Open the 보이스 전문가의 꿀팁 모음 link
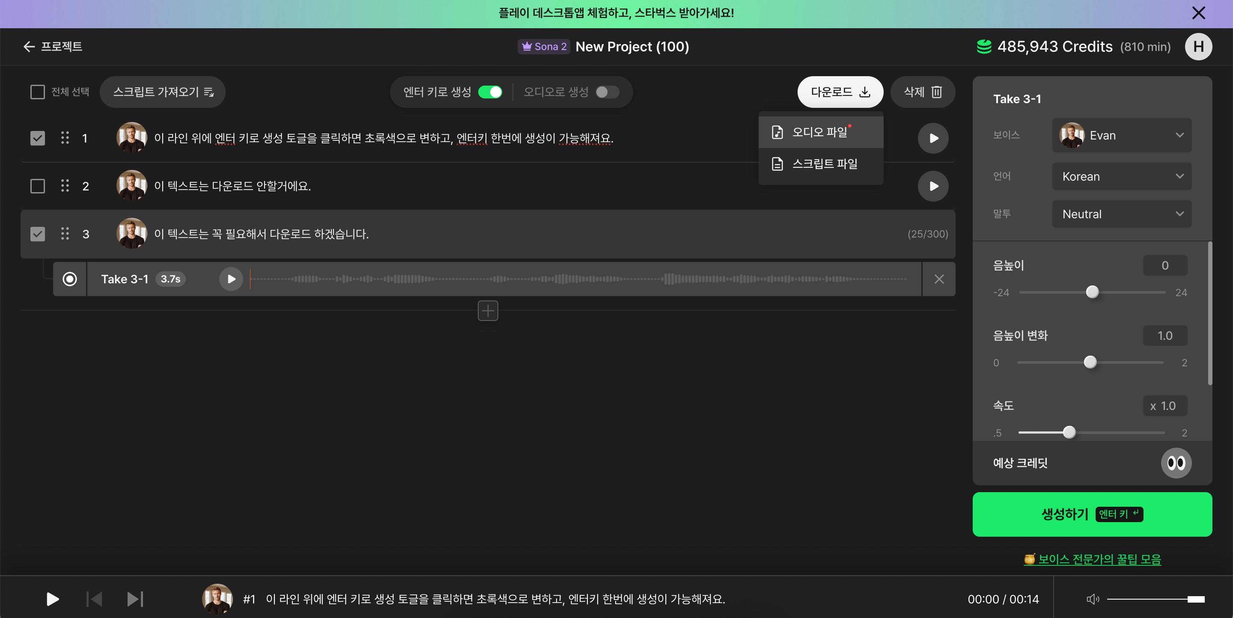 (x=1099, y=559)
